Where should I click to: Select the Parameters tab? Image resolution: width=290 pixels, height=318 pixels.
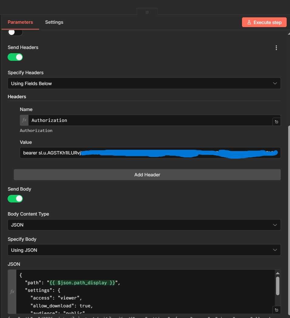pyautogui.click(x=20, y=22)
